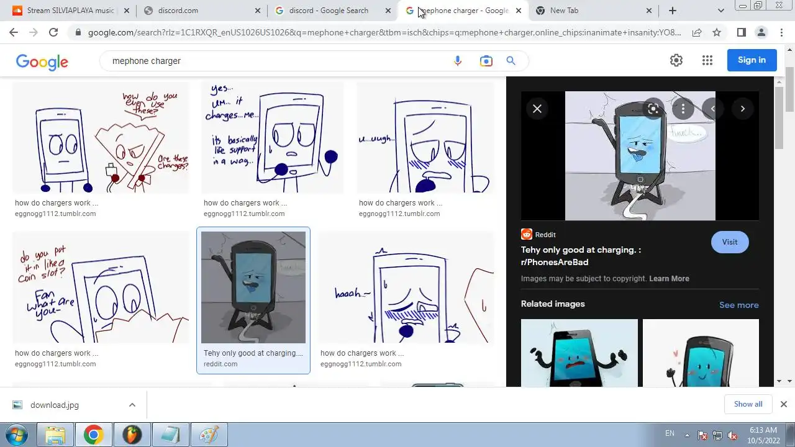Screen dimensions: 795x447
Task: Open the Tehy only good at charging title link
Action: pos(581,256)
